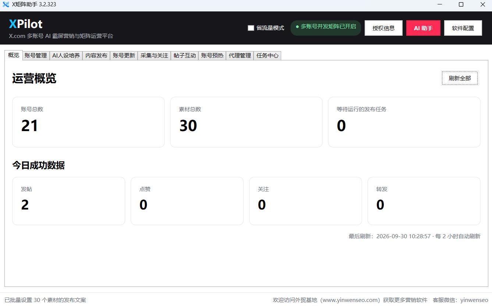Enable the 省流量模式 checkbox
Image resolution: width=492 pixels, height=306 pixels.
[251, 28]
